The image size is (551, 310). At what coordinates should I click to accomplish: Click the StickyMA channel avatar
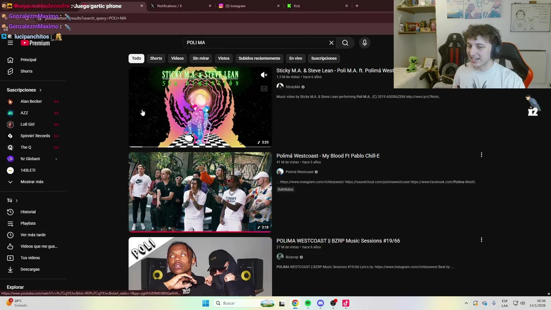tap(280, 87)
